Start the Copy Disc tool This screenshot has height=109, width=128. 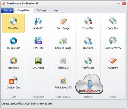click(113, 23)
